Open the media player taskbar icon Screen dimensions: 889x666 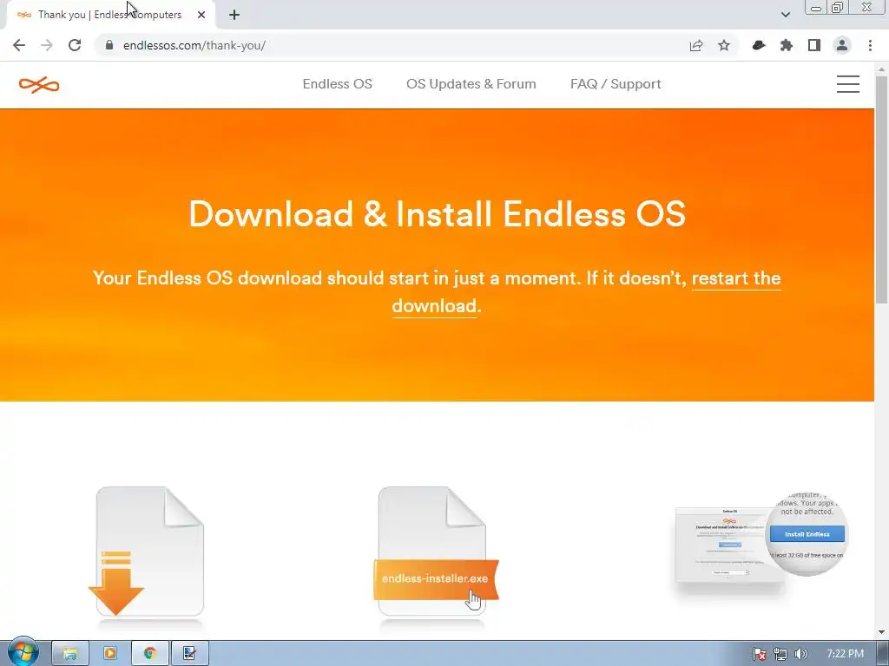click(x=110, y=654)
